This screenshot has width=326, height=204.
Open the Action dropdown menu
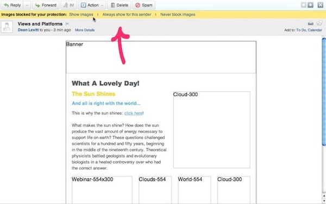pos(92,5)
